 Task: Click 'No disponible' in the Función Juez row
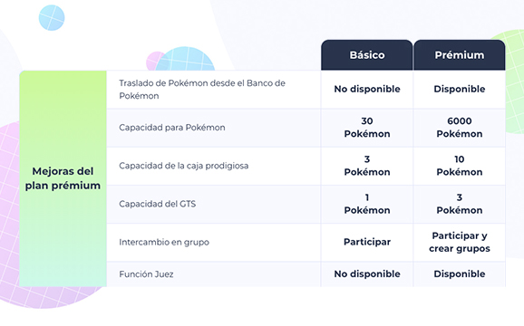pyautogui.click(x=367, y=274)
